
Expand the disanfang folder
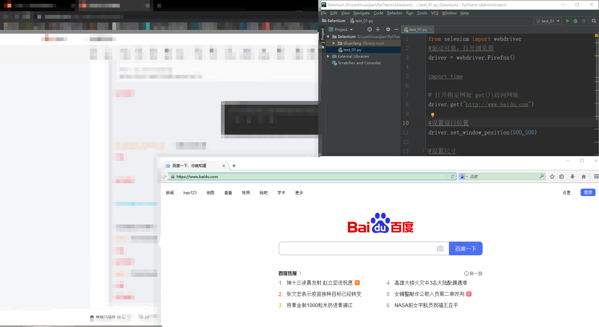[x=334, y=43]
